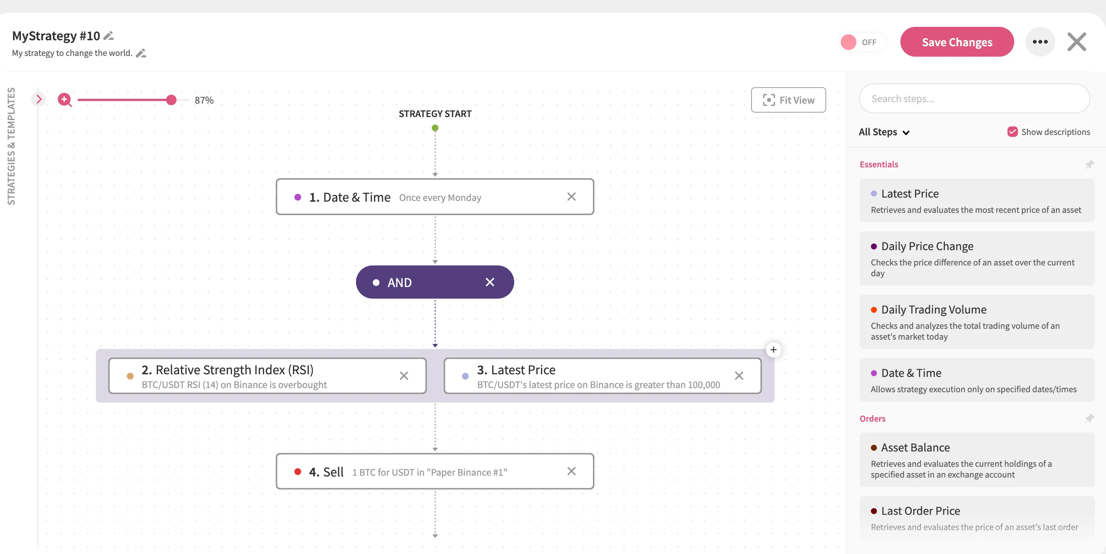Screen dimensions: 1106x554
Task: Click the 87% zoom value
Action: click(x=204, y=100)
